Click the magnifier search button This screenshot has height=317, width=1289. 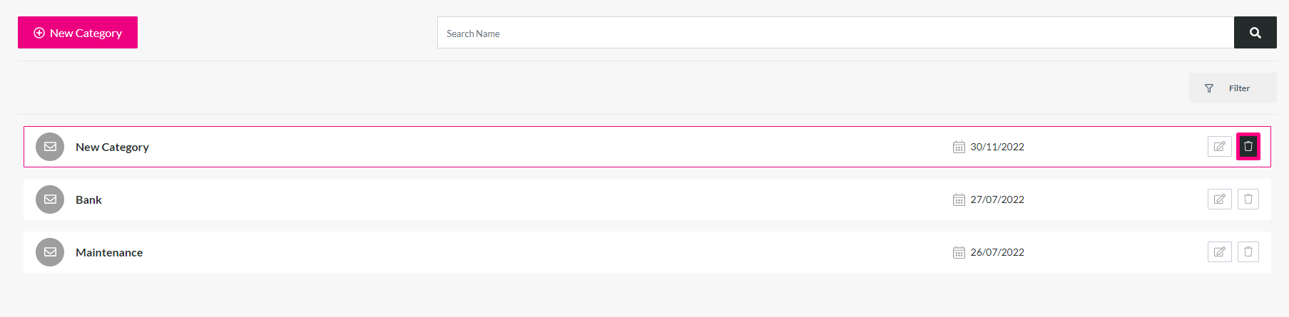(x=1255, y=33)
